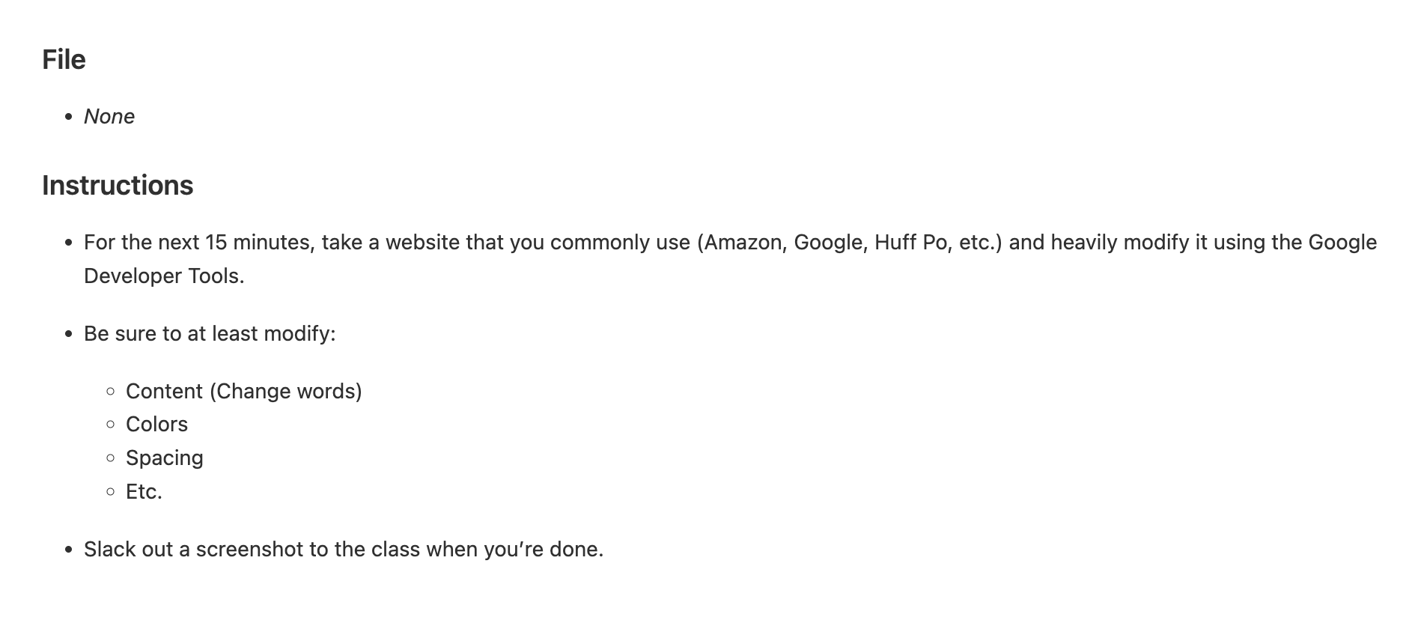Click the File heading

click(64, 59)
